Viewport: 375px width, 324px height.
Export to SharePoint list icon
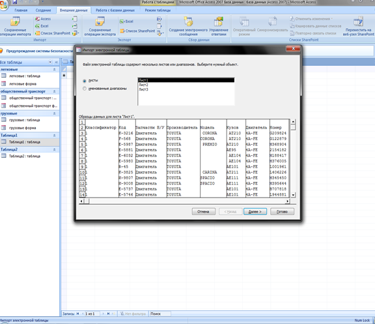(122, 31)
